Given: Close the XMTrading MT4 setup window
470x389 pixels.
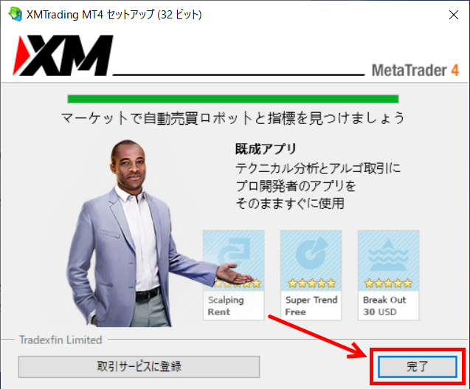Looking at the screenshot, I should click(452, 14).
